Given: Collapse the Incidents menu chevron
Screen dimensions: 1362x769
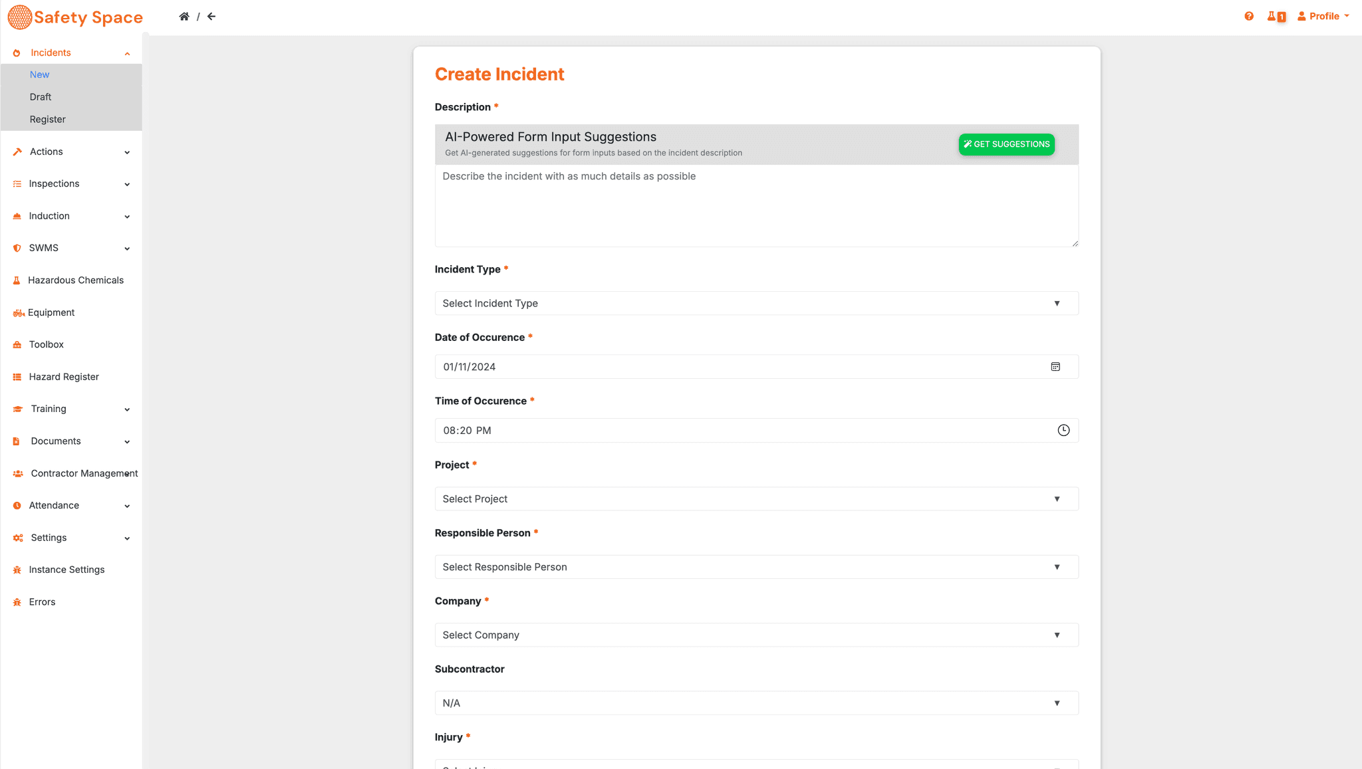Looking at the screenshot, I should [127, 54].
